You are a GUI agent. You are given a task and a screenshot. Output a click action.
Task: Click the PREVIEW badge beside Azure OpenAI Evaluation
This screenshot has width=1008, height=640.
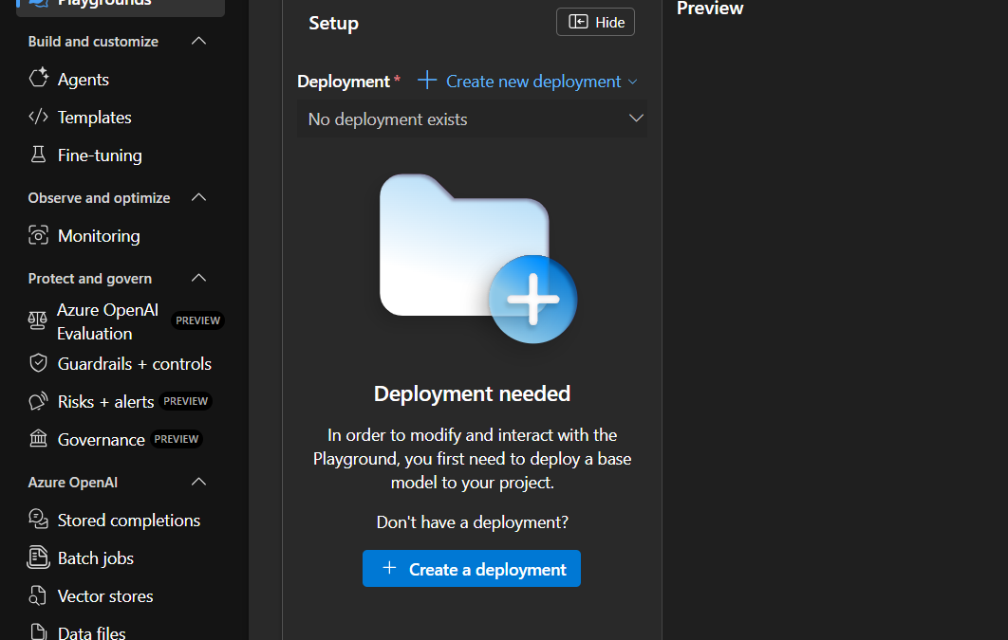tap(198, 320)
